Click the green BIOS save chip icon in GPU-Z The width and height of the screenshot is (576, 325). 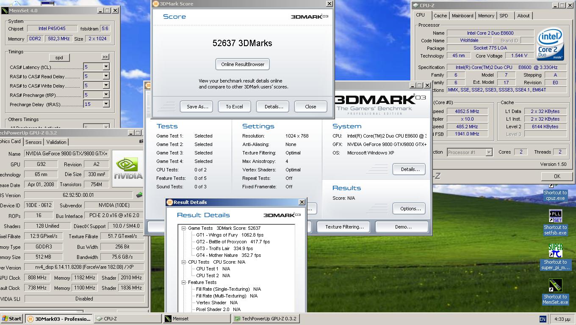click(139, 195)
